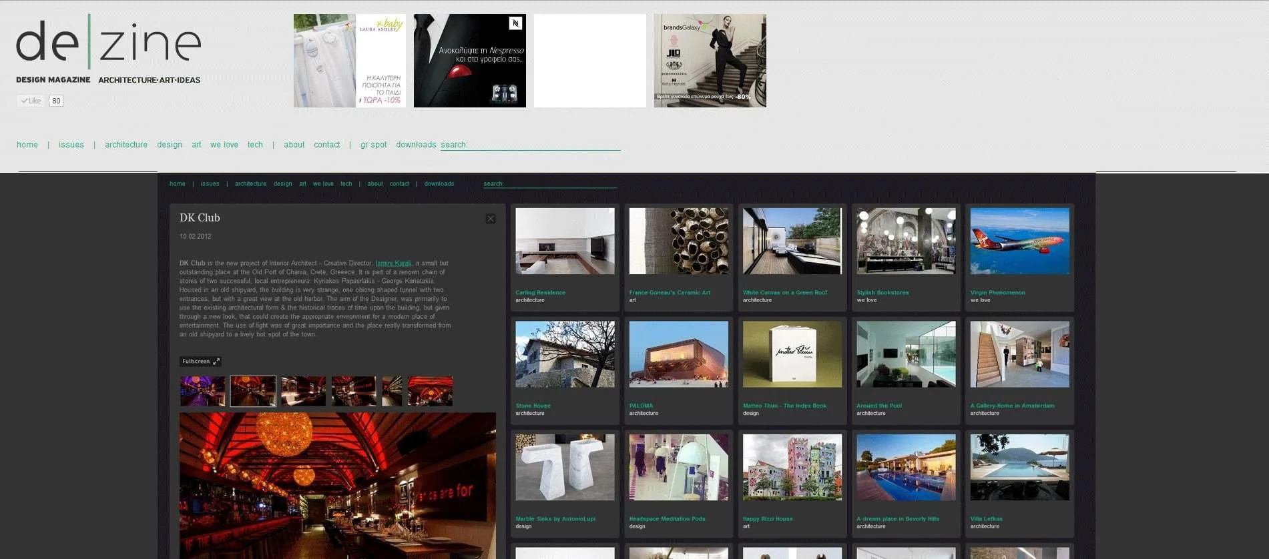Open the 'gr spot' link in top navigation
The width and height of the screenshot is (1269, 559).
pos(374,145)
